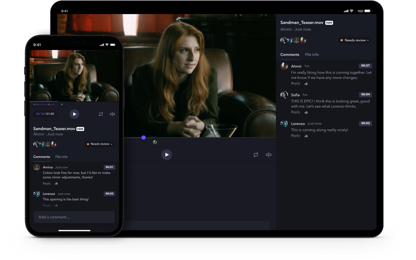416x260 pixels.
Task: Click Sandman_Teaser.mov title on phone
Action: (54, 129)
